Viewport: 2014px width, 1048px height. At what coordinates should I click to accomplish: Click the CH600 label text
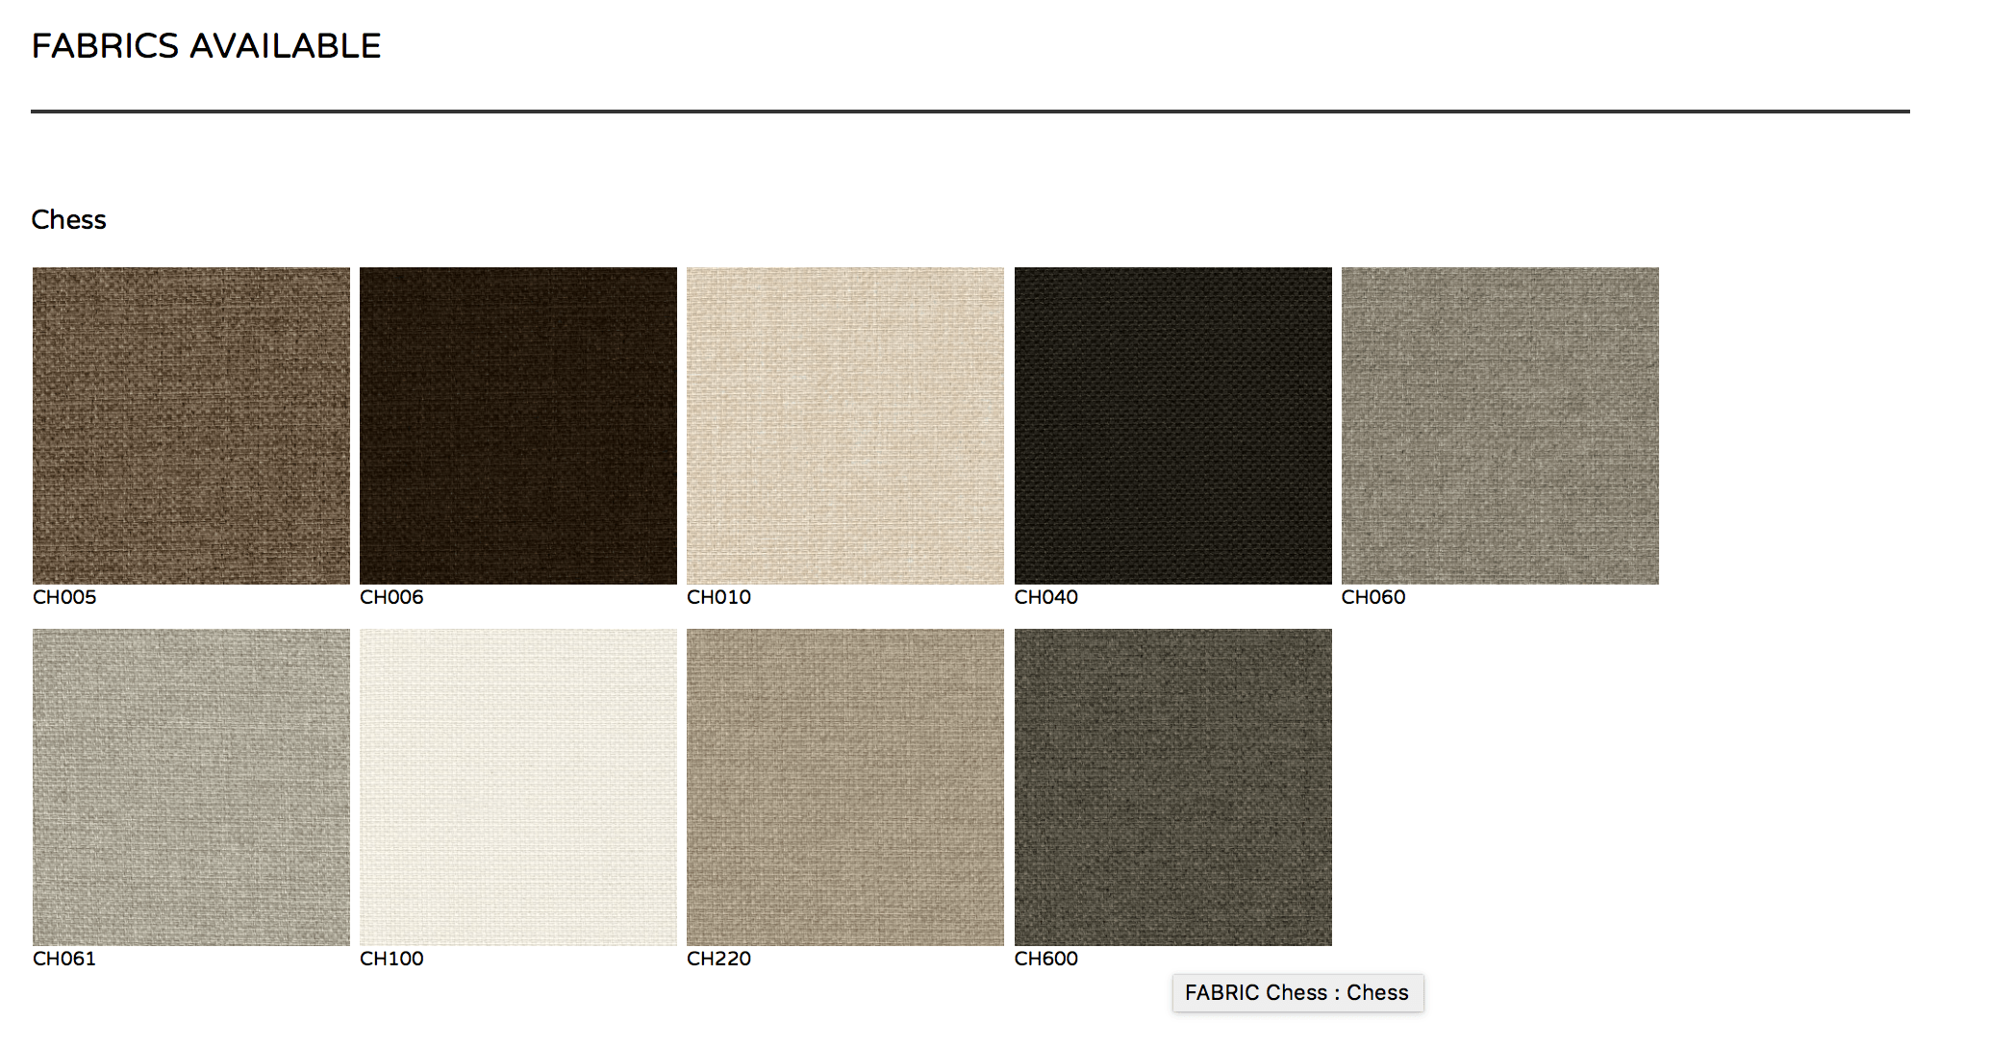click(1045, 959)
